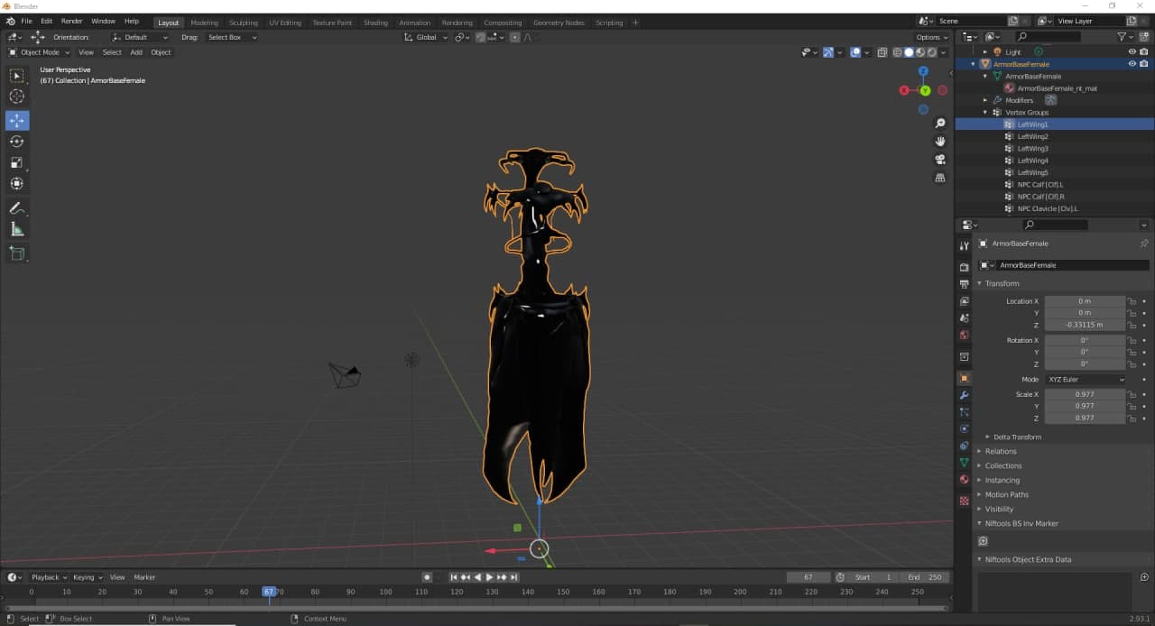Toggle X-Ray shading in the viewport header
Viewport: 1155px width, 626px height.
pyautogui.click(x=882, y=52)
